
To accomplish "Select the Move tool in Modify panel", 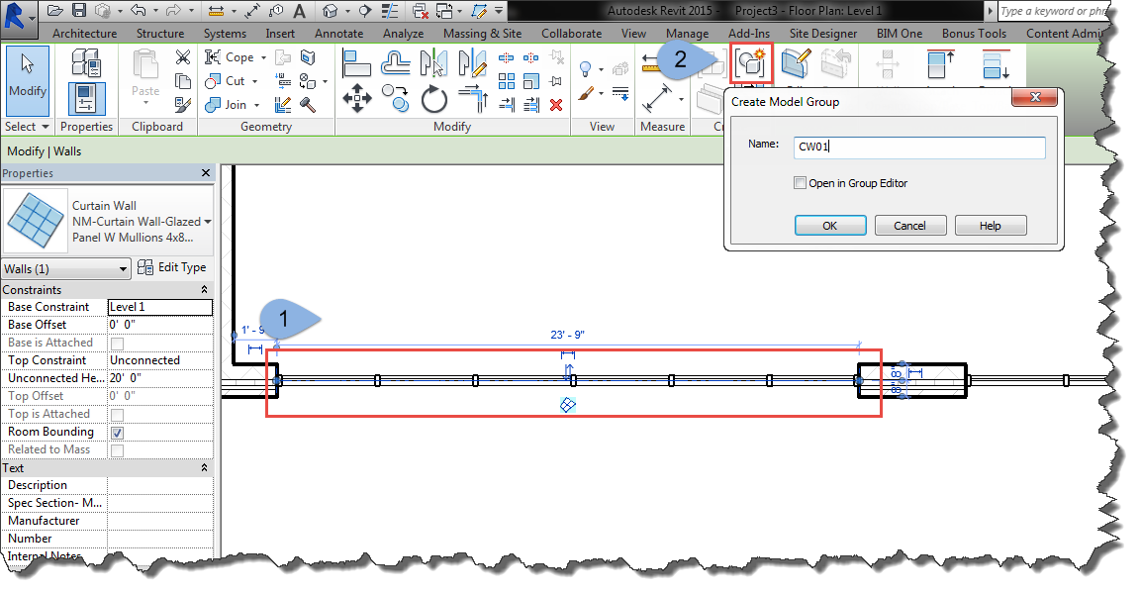I will 357,98.
